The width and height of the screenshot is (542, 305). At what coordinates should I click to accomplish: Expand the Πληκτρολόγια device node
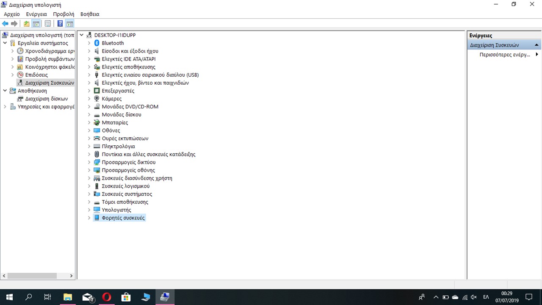pos(89,146)
